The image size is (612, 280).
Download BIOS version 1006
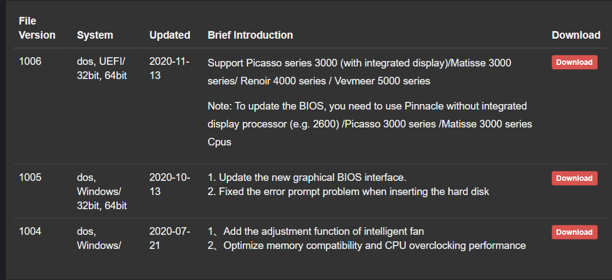(574, 62)
